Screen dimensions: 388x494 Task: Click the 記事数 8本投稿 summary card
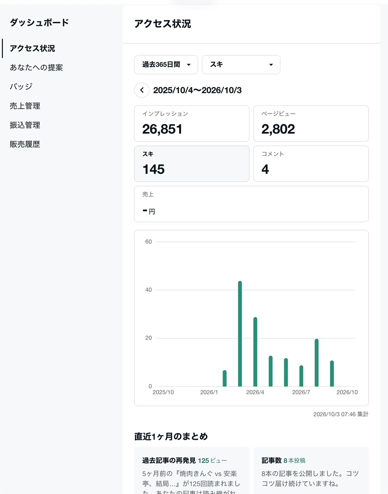(x=311, y=471)
